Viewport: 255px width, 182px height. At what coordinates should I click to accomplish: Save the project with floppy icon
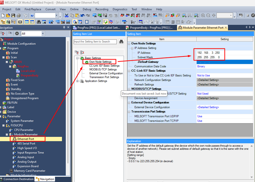pyautogui.click(x=13, y=15)
